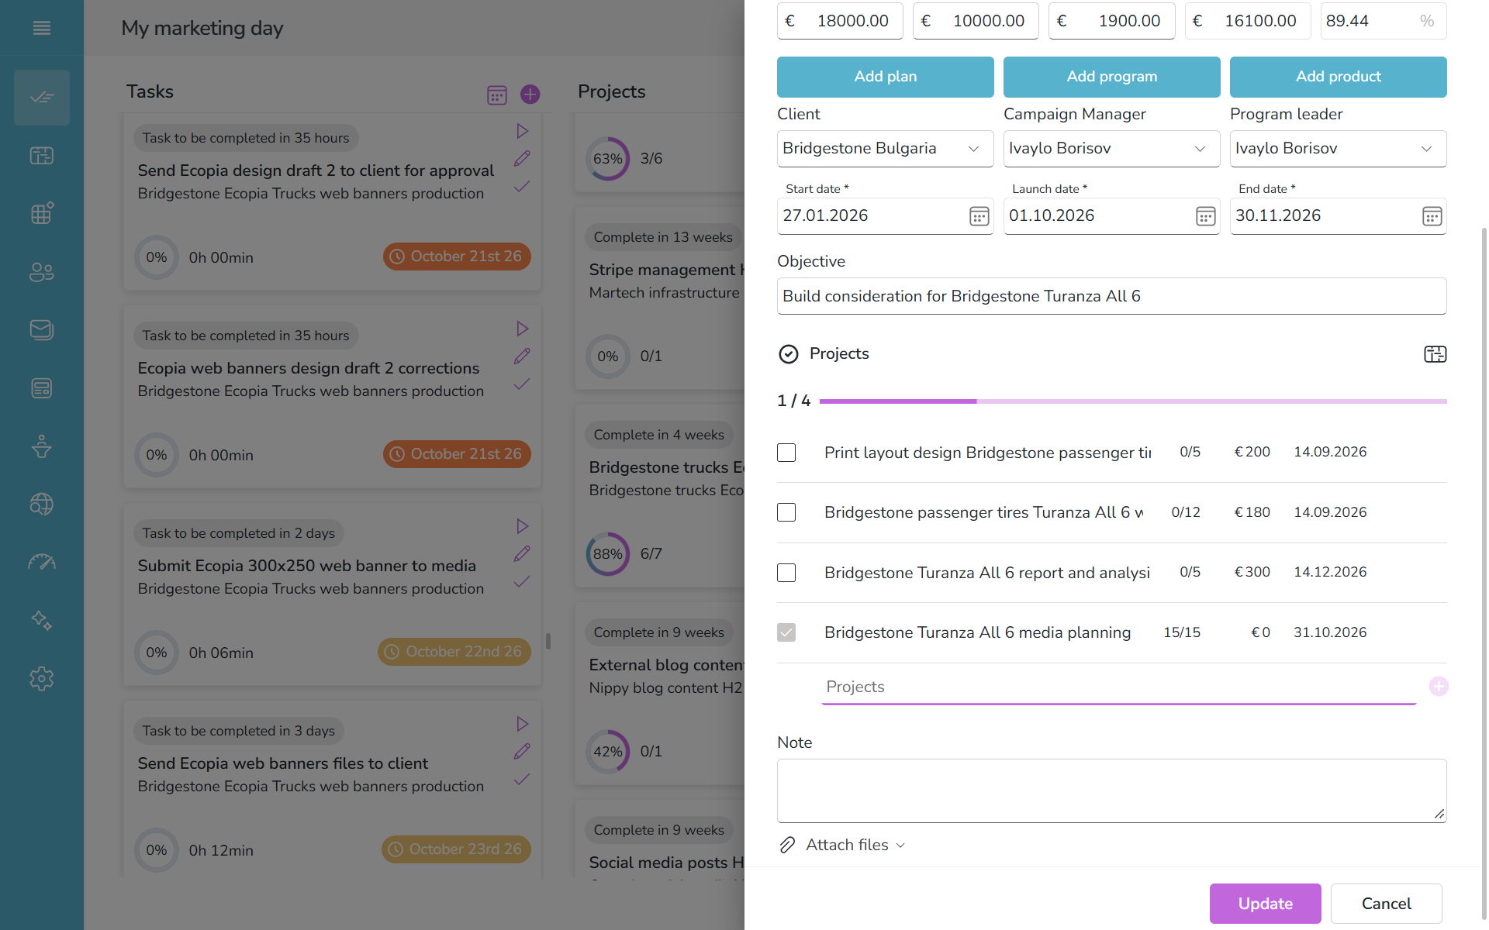The width and height of the screenshot is (1489, 930).
Task: Check Bridgestone Turanza All 6 report and analysis
Action: pyautogui.click(x=786, y=573)
